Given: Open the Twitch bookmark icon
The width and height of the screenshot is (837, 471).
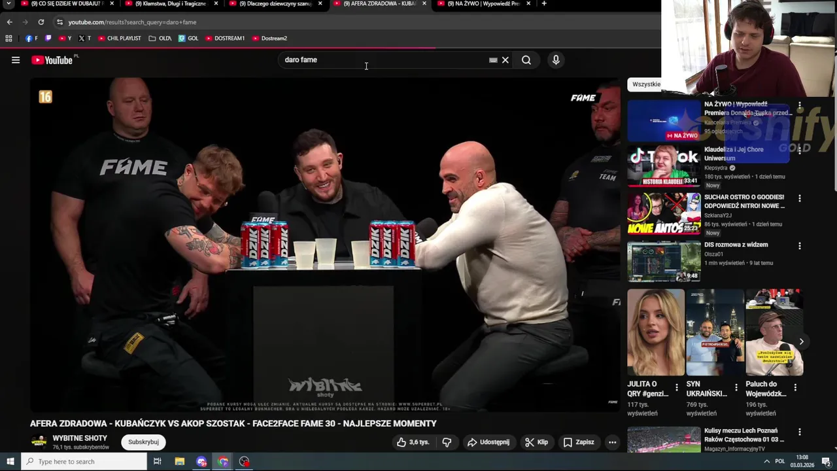Looking at the screenshot, I should 48,39.
